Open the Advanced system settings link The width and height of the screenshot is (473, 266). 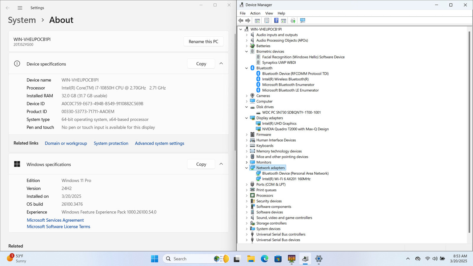coord(159,143)
